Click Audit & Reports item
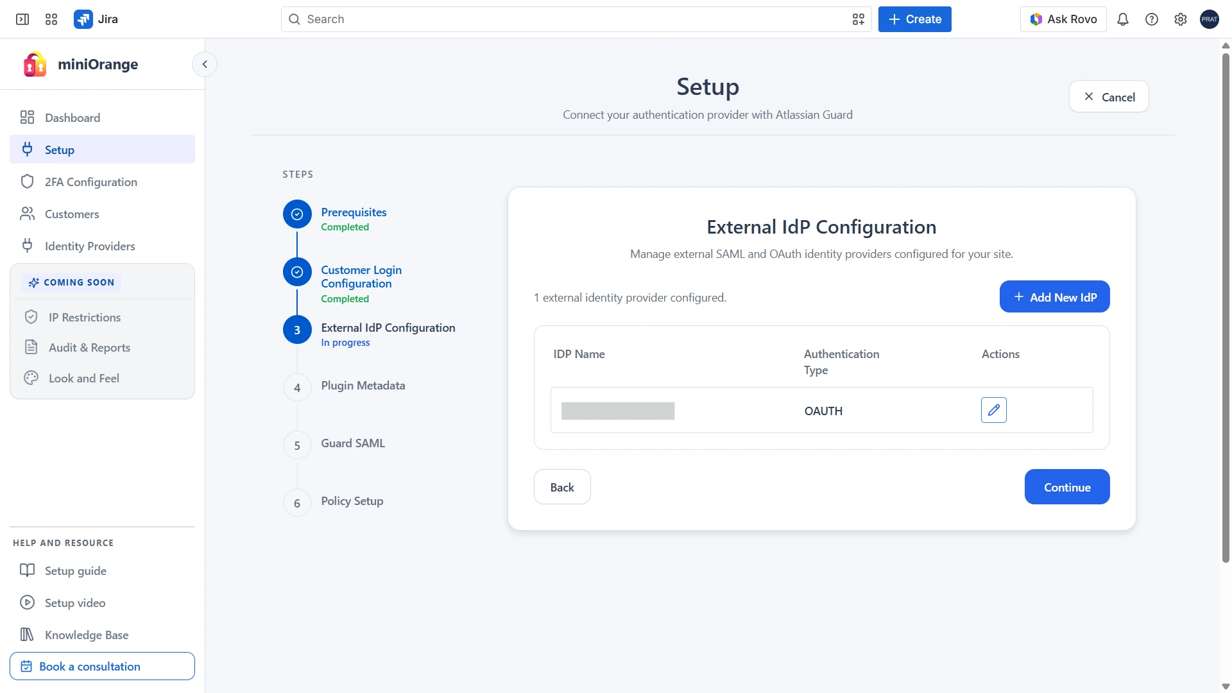The image size is (1232, 693). [102, 347]
